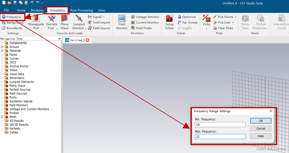Add a Voltage Monitor

pyautogui.click(x=145, y=17)
